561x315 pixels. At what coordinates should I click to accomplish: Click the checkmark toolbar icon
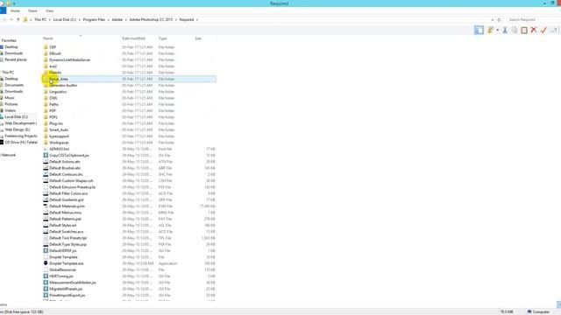[x=543, y=31]
